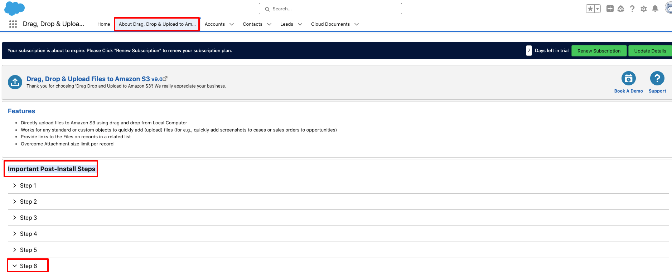
Task: Focus the global Search field
Action: [330, 9]
